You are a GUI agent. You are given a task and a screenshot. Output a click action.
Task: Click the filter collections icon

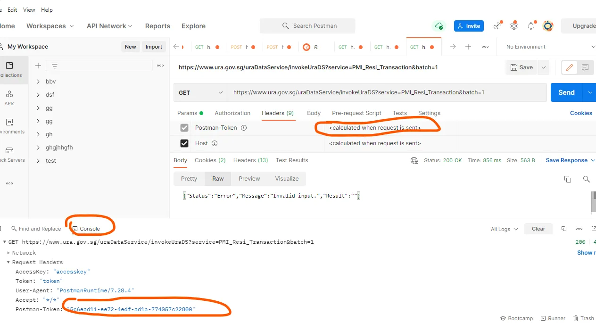tap(55, 66)
